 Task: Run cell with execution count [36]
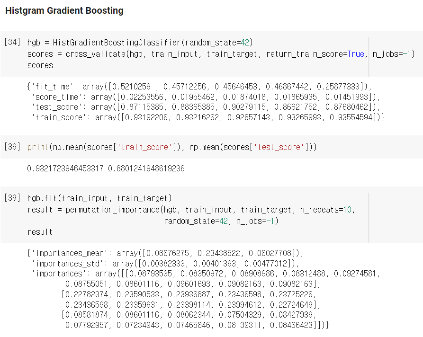pos(12,147)
